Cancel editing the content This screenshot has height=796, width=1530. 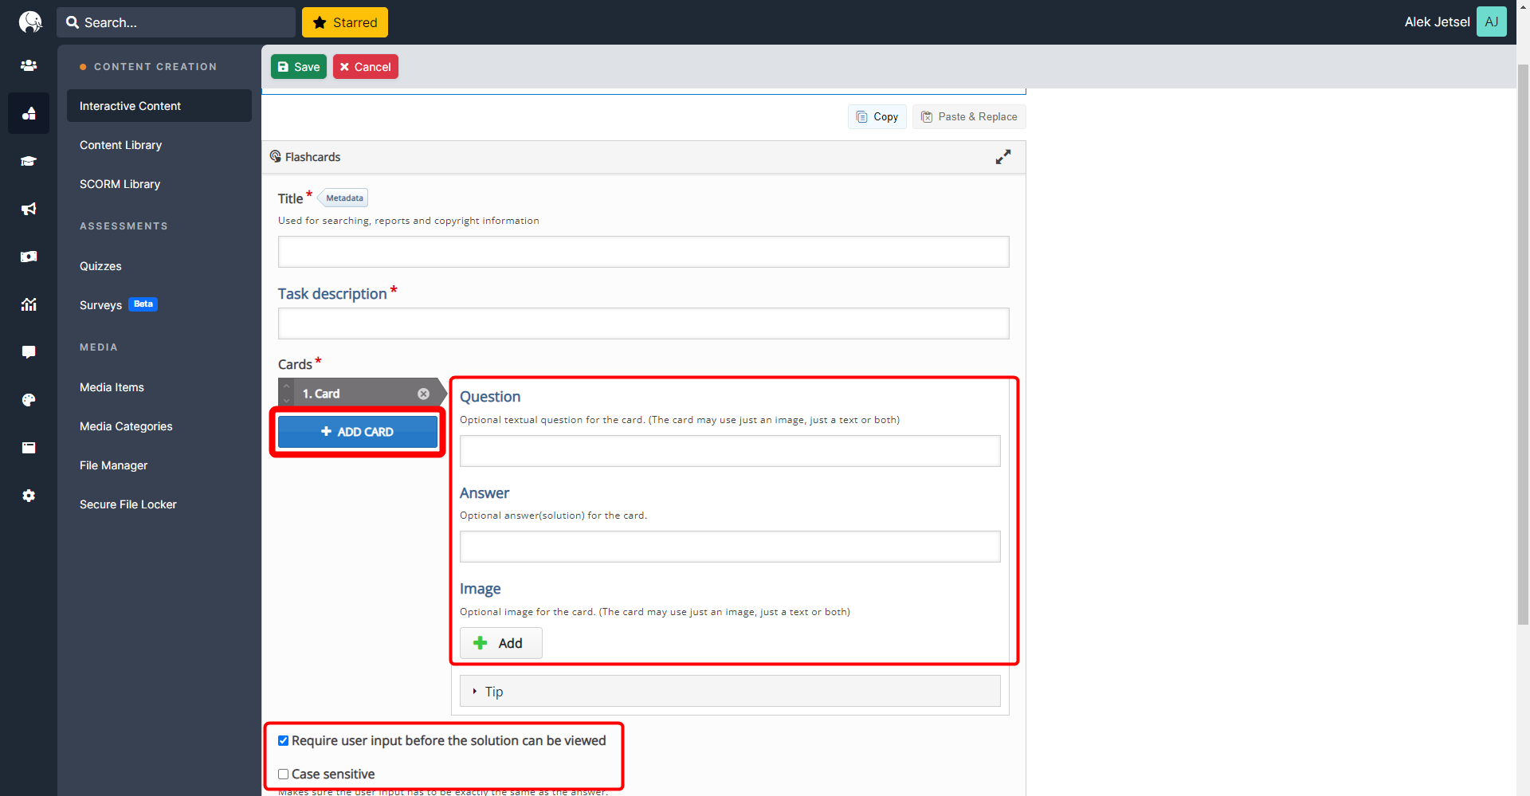pos(366,67)
